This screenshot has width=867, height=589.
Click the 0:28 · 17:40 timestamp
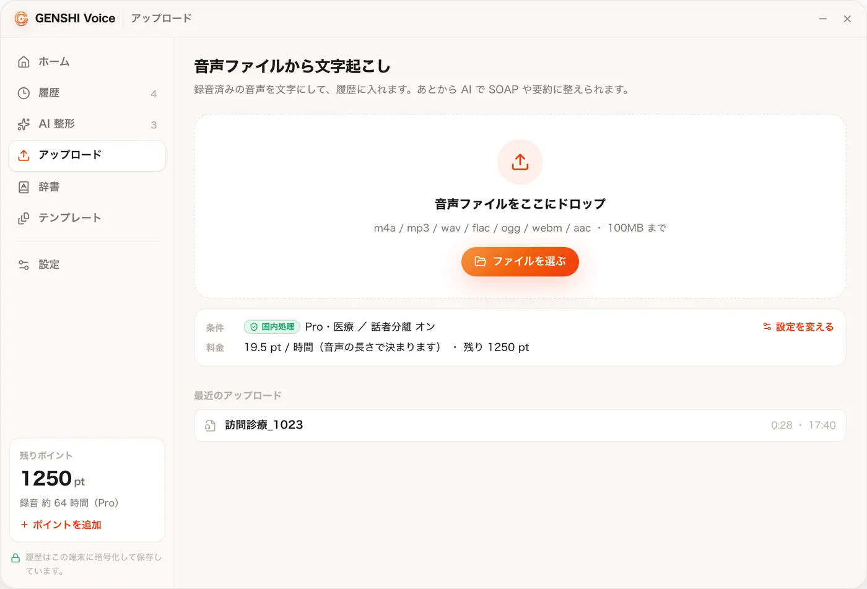pos(803,425)
